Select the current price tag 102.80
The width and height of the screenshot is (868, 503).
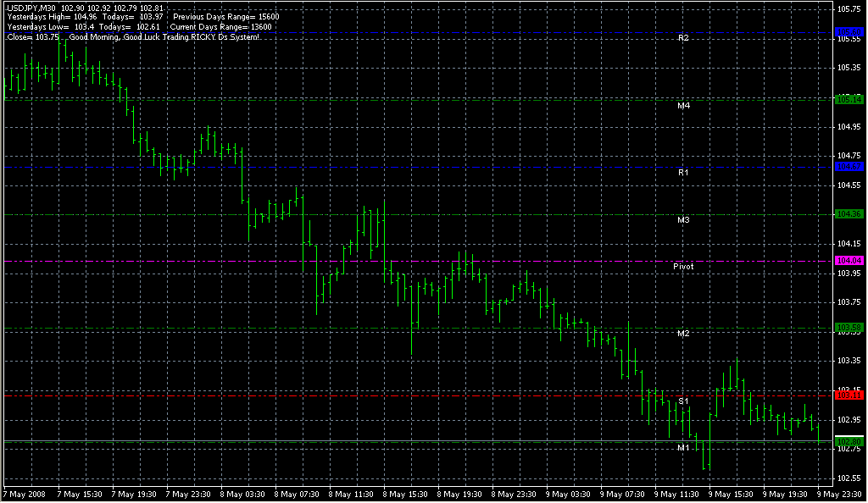(849, 441)
